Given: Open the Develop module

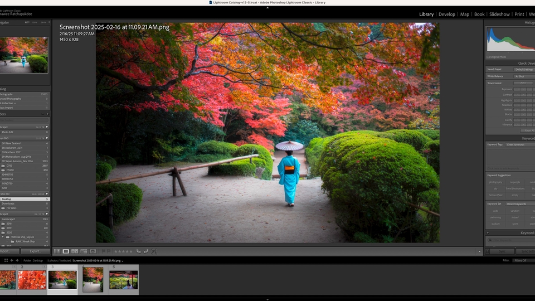Looking at the screenshot, I should click(x=446, y=14).
